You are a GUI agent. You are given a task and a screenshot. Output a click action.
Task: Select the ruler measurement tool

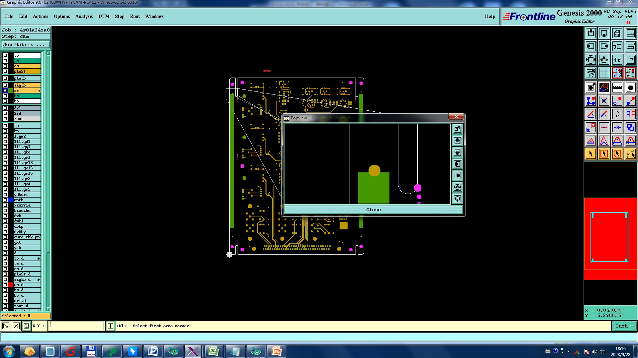[x=617, y=88]
